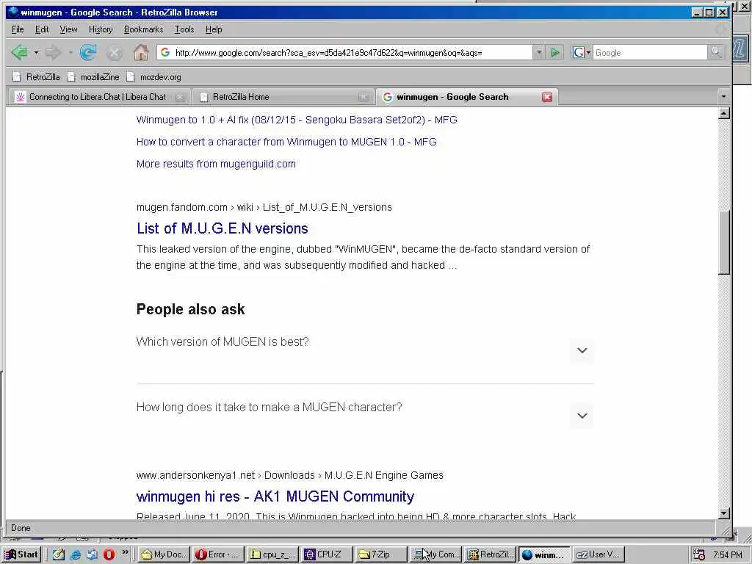The image size is (752, 564).
Task: Expand Which version of MUGEN is best
Action: (582, 350)
